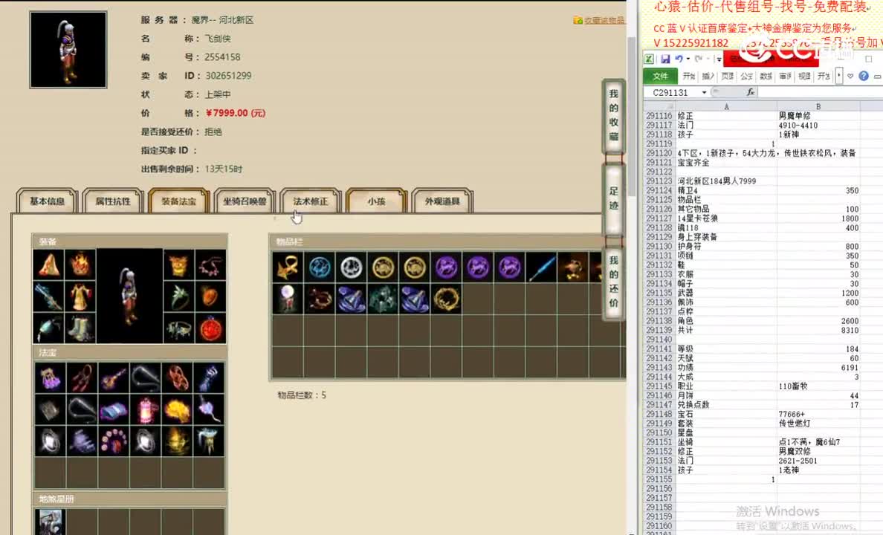This screenshot has width=883, height=535.
Task: Expand the Undo history dropdown
Action: [687, 58]
